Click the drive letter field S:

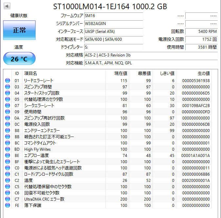click(x=113, y=47)
